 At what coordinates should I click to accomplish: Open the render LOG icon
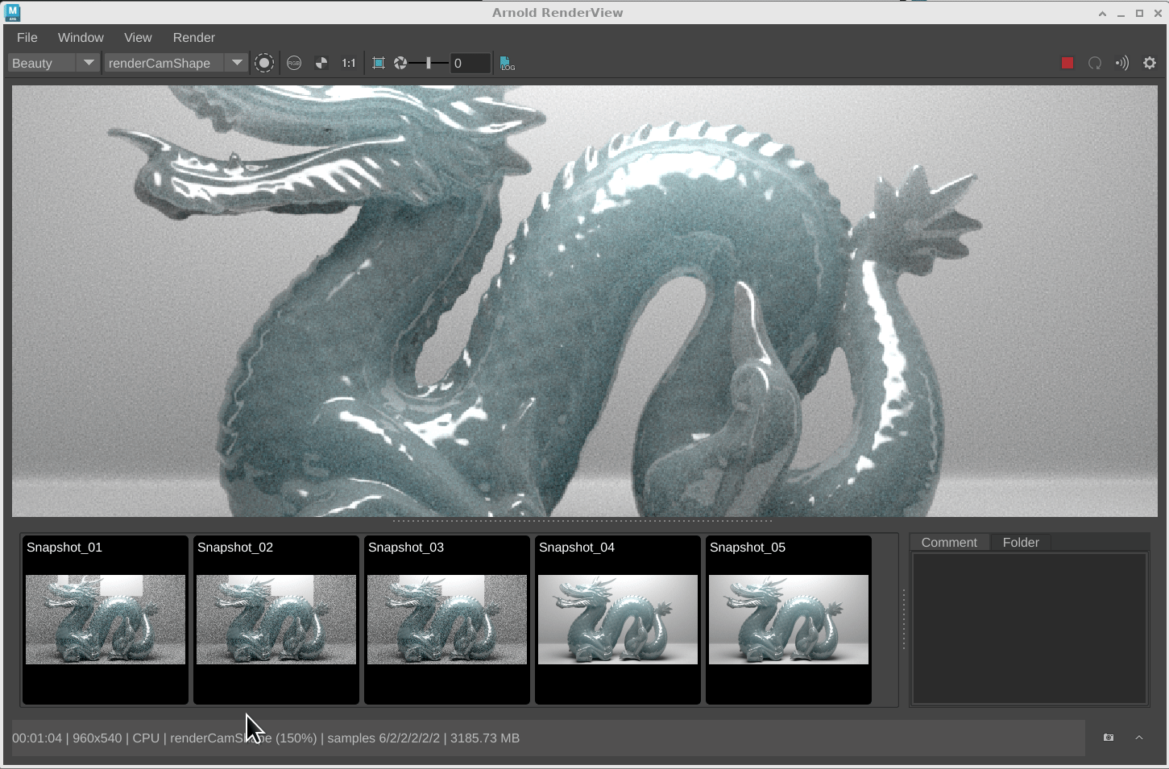click(x=508, y=63)
